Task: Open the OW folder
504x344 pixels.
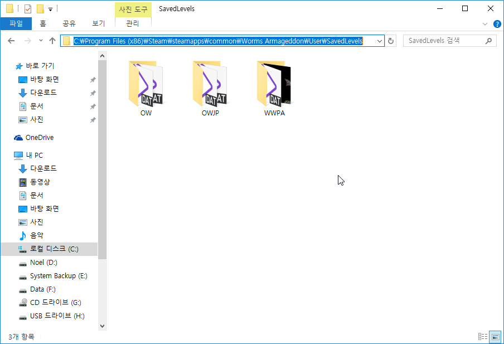Action: [x=146, y=88]
